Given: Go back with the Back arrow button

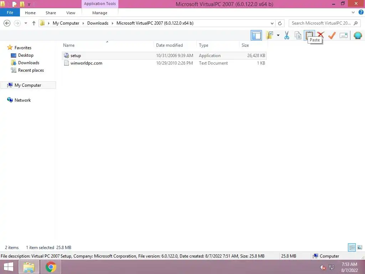Looking at the screenshot, I should [7, 23].
